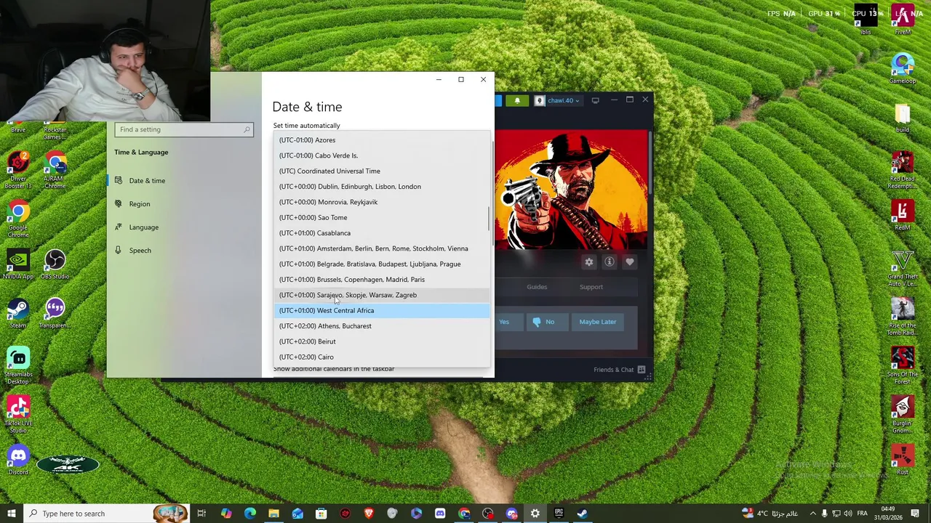Choose Monrovia, Reykjavik time zone
The width and height of the screenshot is (931, 523).
click(x=383, y=202)
